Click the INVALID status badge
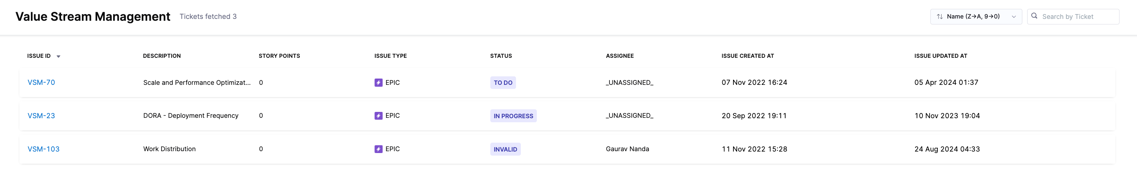 [x=505, y=149]
